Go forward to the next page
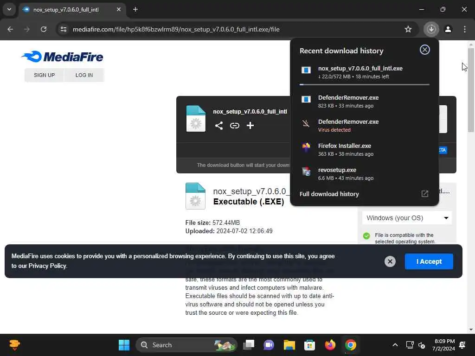Screen dimensions: 475x356 pos(27,29)
